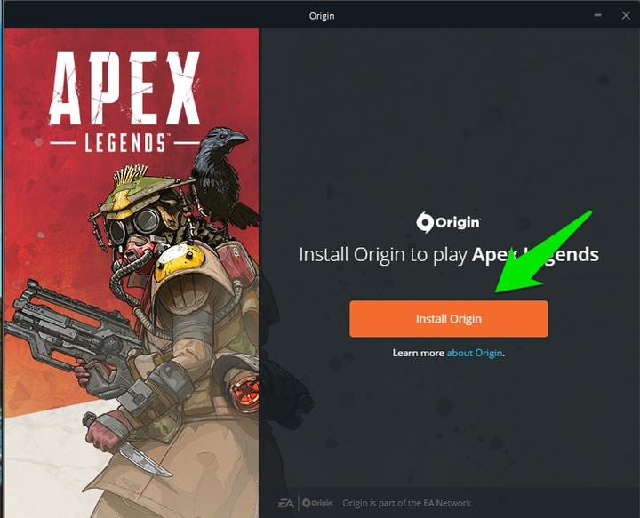The image size is (640, 518).
Task: Click the Origin window title text
Action: 322,16
